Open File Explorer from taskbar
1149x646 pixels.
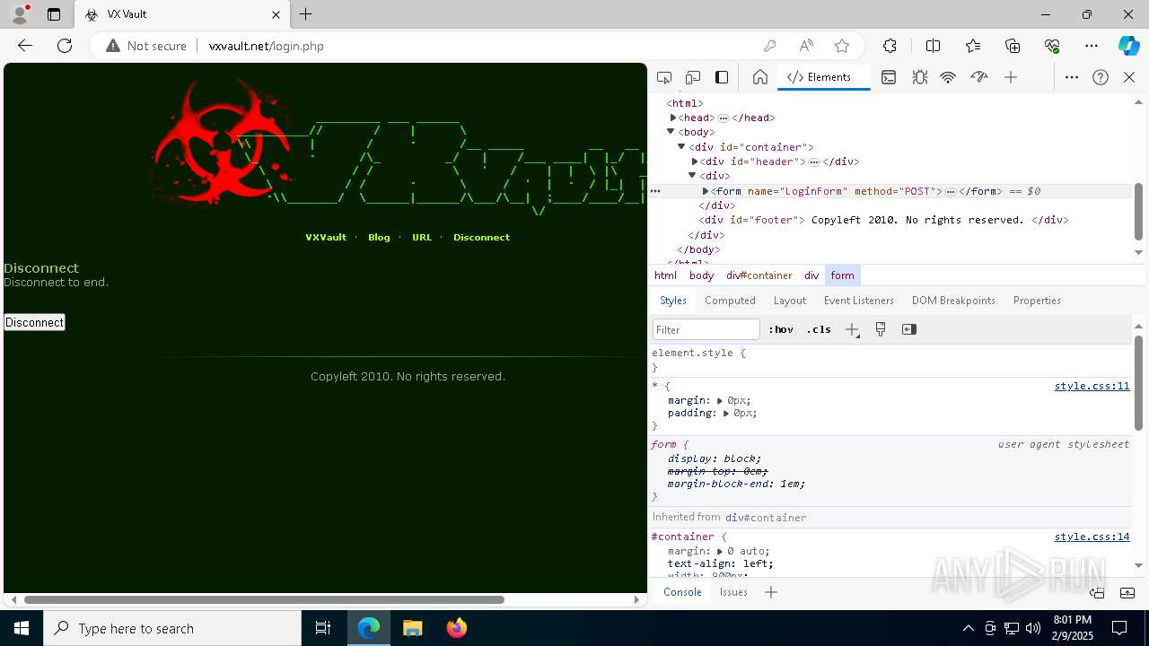[413, 628]
